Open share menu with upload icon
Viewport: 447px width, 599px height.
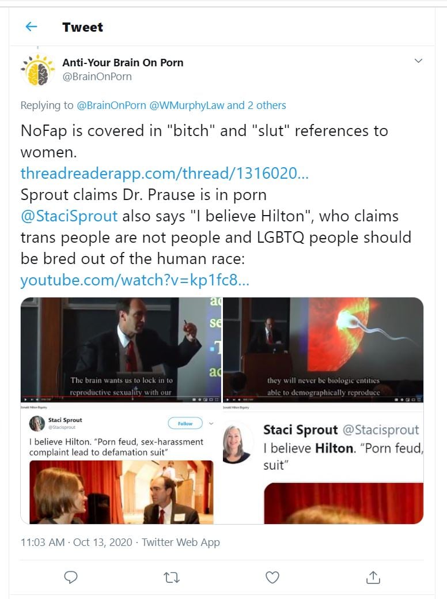373,577
